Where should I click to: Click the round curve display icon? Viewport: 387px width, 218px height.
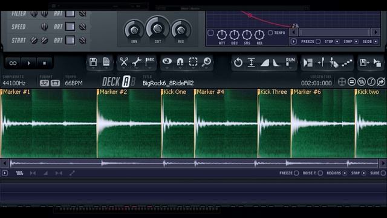coord(371,82)
